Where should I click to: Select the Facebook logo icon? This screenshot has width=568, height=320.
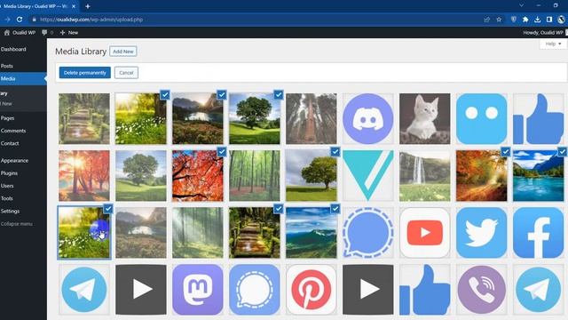pyautogui.click(x=539, y=233)
